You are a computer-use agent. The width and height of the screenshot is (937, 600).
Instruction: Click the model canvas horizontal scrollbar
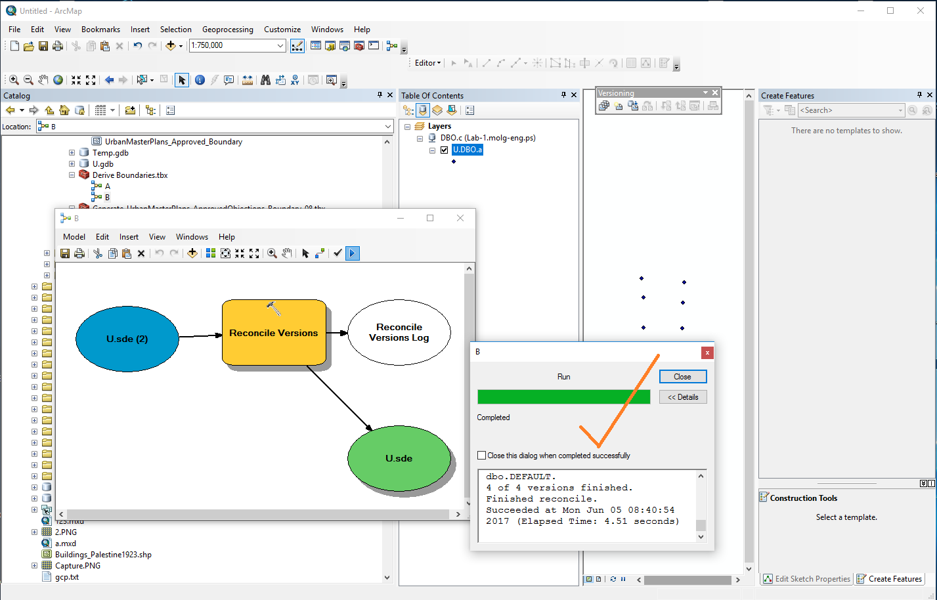260,515
